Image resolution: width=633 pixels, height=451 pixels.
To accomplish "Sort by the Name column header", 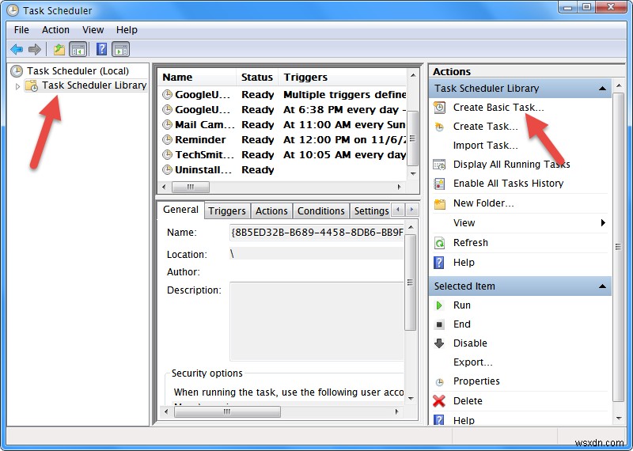I will point(197,77).
